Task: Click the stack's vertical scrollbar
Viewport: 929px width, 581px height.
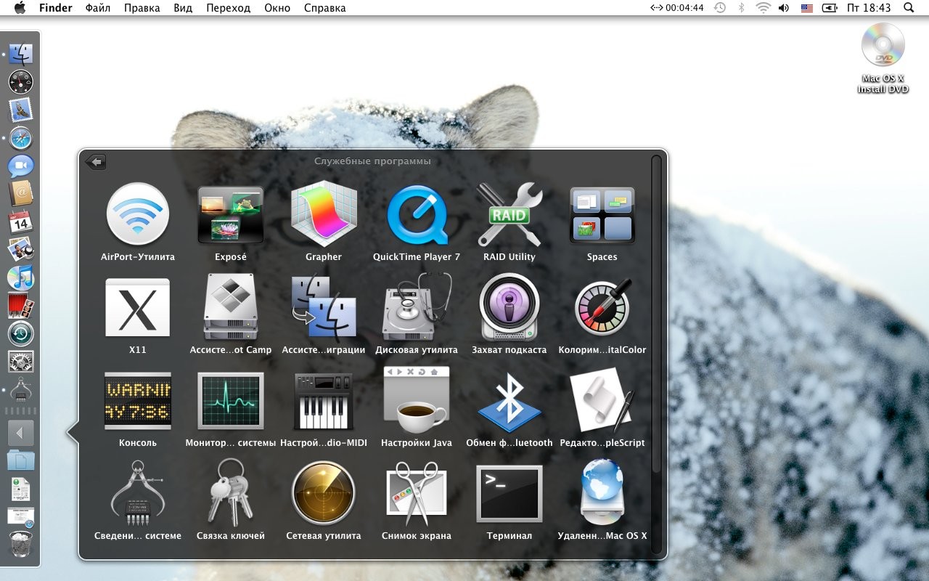Action: tap(656, 312)
